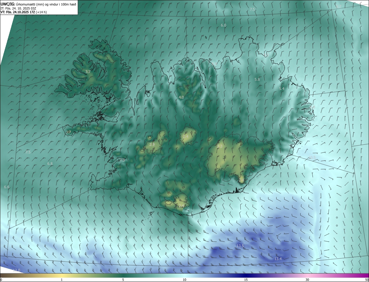Click the 6.0 value label on the map
369x282 pixels.
[x=223, y=25]
